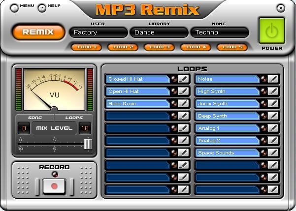
Task: Open the Menu icon button
Action: coord(14,8)
